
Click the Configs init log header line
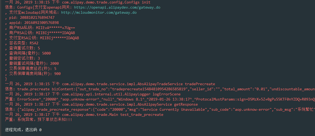pos(78,2)
